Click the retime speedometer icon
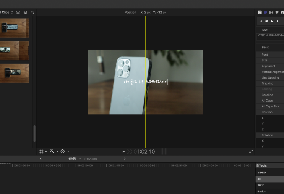 coord(63,151)
